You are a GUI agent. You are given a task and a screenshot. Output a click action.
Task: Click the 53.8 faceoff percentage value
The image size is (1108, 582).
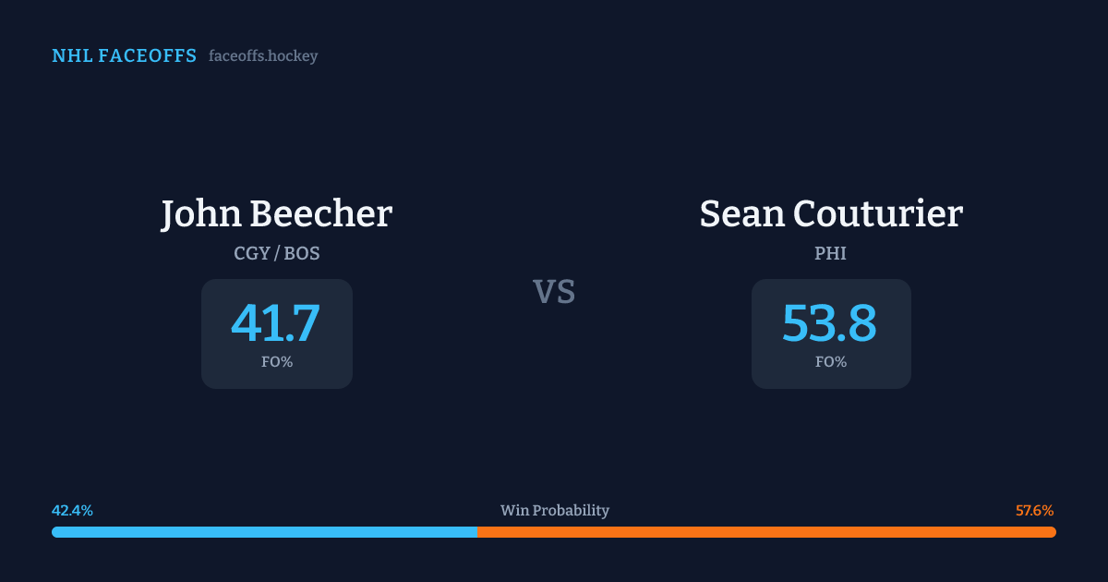coord(830,322)
